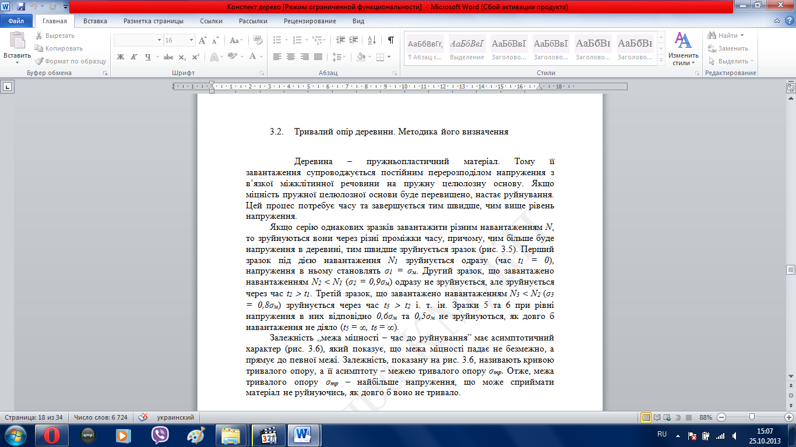Center-align the paragraph text
The width and height of the screenshot is (796, 447).
(290, 57)
